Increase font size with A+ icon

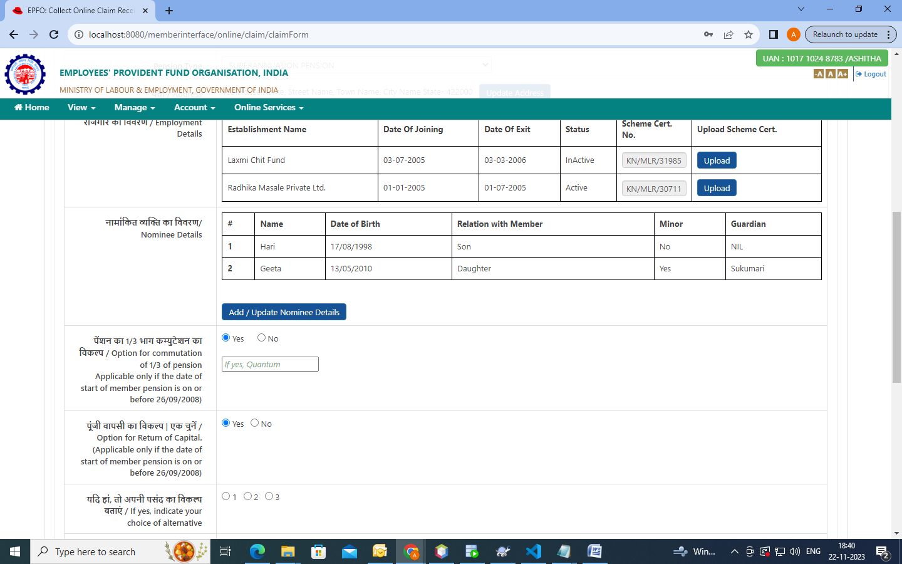point(842,74)
